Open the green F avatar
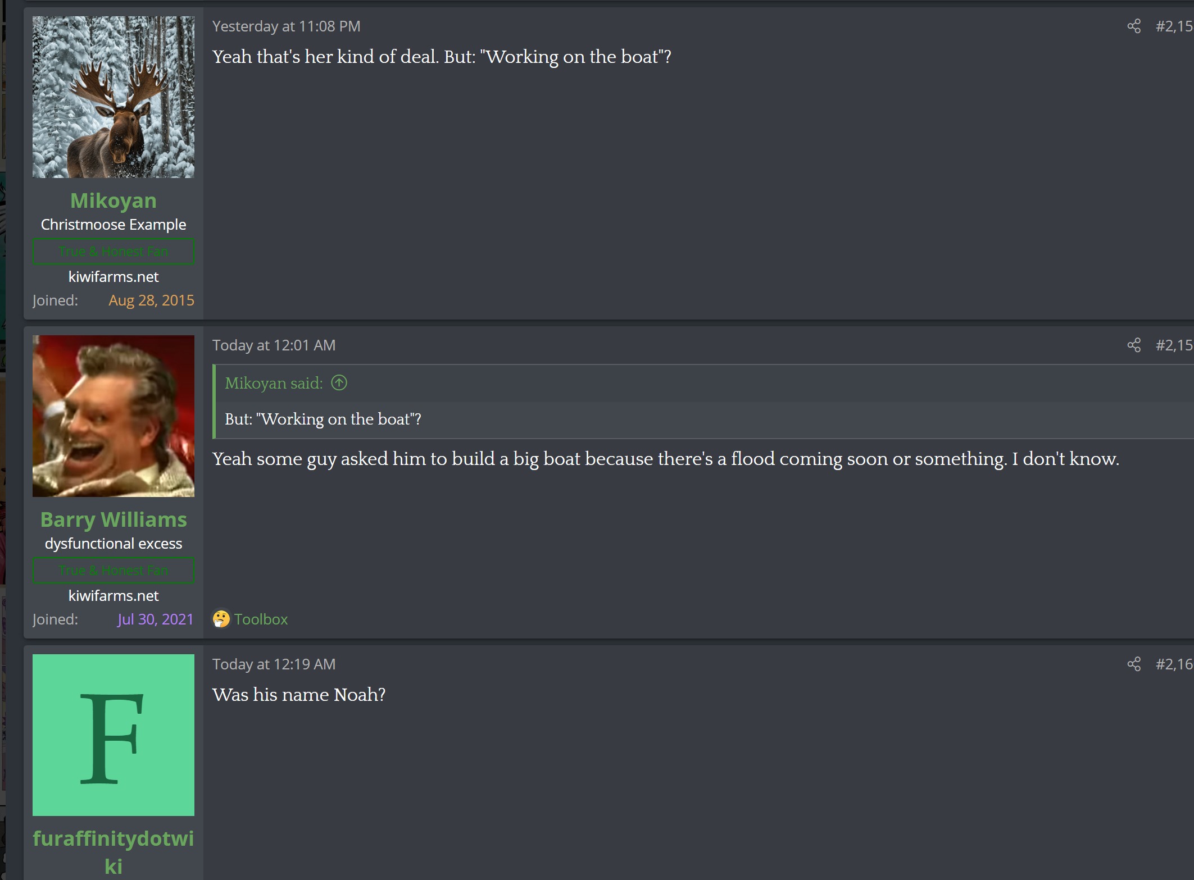 click(x=114, y=735)
